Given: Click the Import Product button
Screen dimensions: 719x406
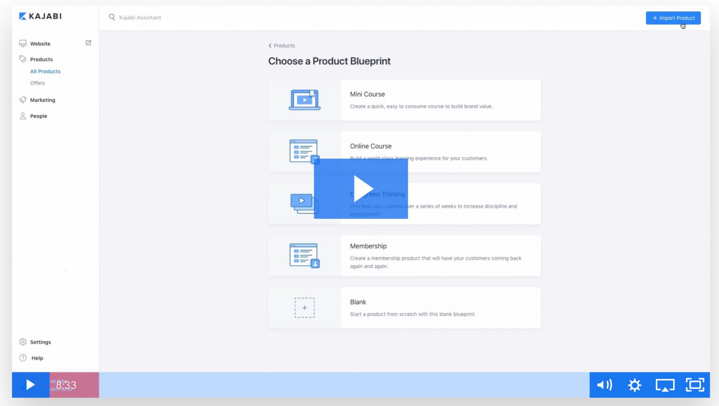Looking at the screenshot, I should click(673, 18).
